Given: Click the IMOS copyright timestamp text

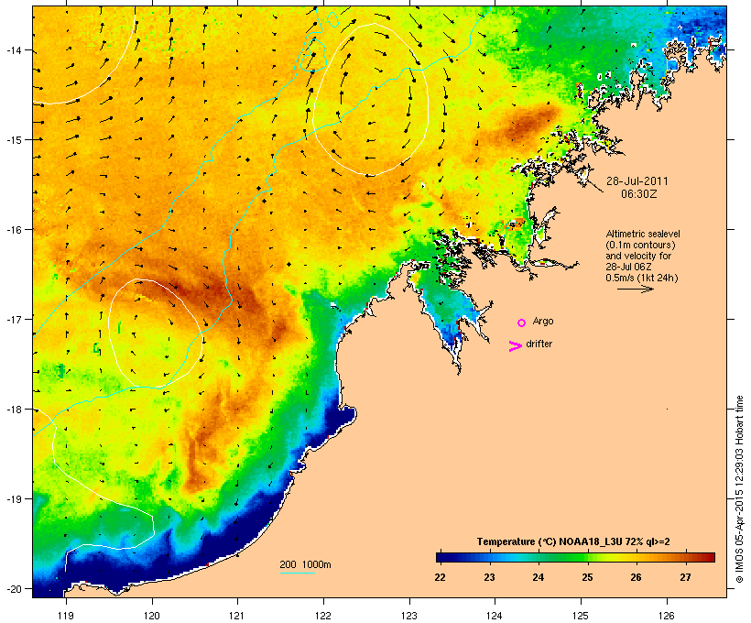Looking at the screenshot, I should click(x=739, y=489).
